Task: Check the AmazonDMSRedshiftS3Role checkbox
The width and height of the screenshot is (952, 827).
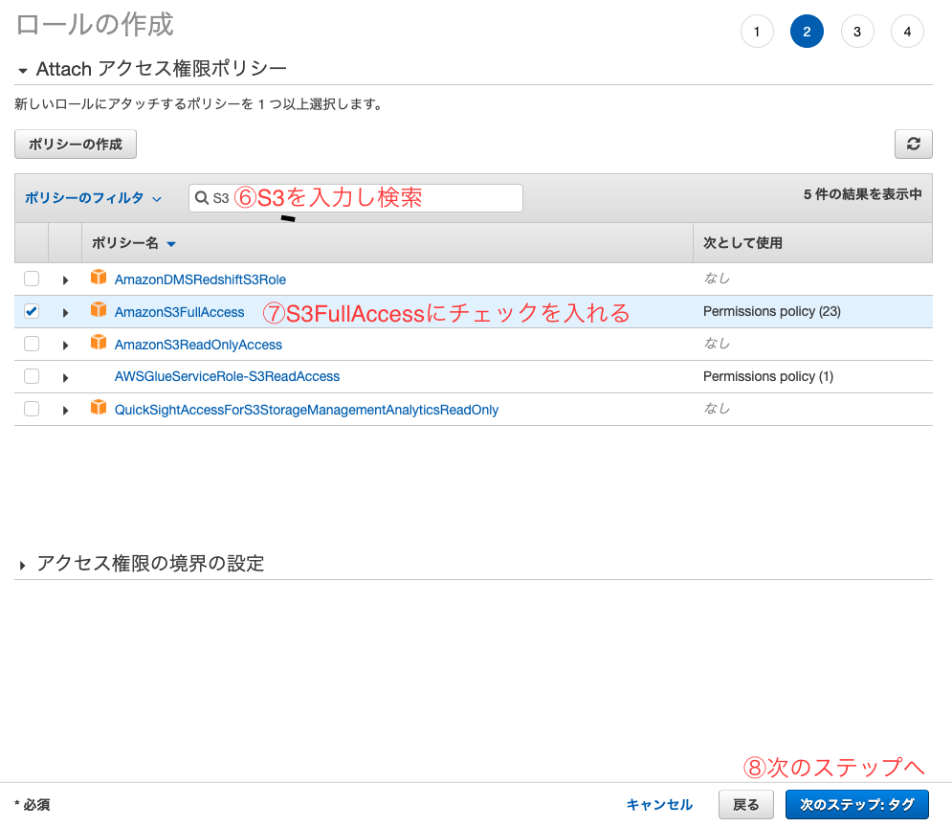Action: [32, 279]
